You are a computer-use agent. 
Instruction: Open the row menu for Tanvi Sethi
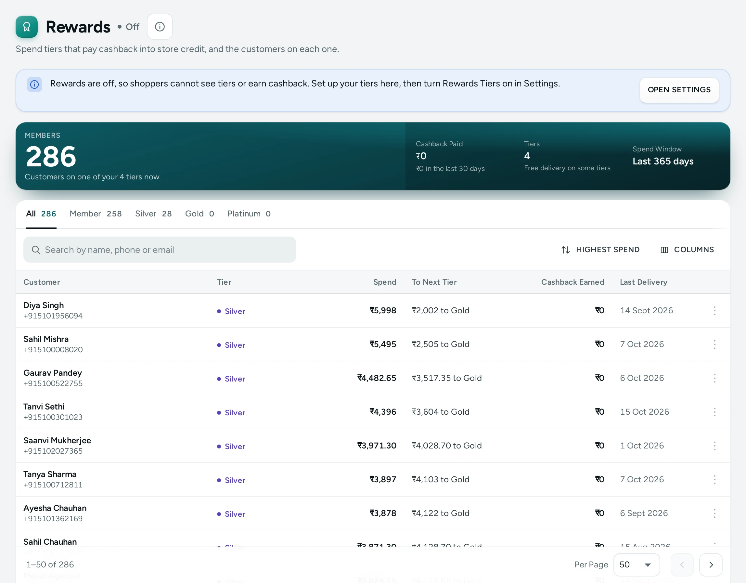[x=714, y=412]
